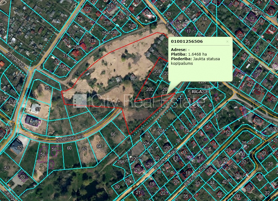Select parcel 22G on the map
This screenshot has width=278, height=201.
135,159
